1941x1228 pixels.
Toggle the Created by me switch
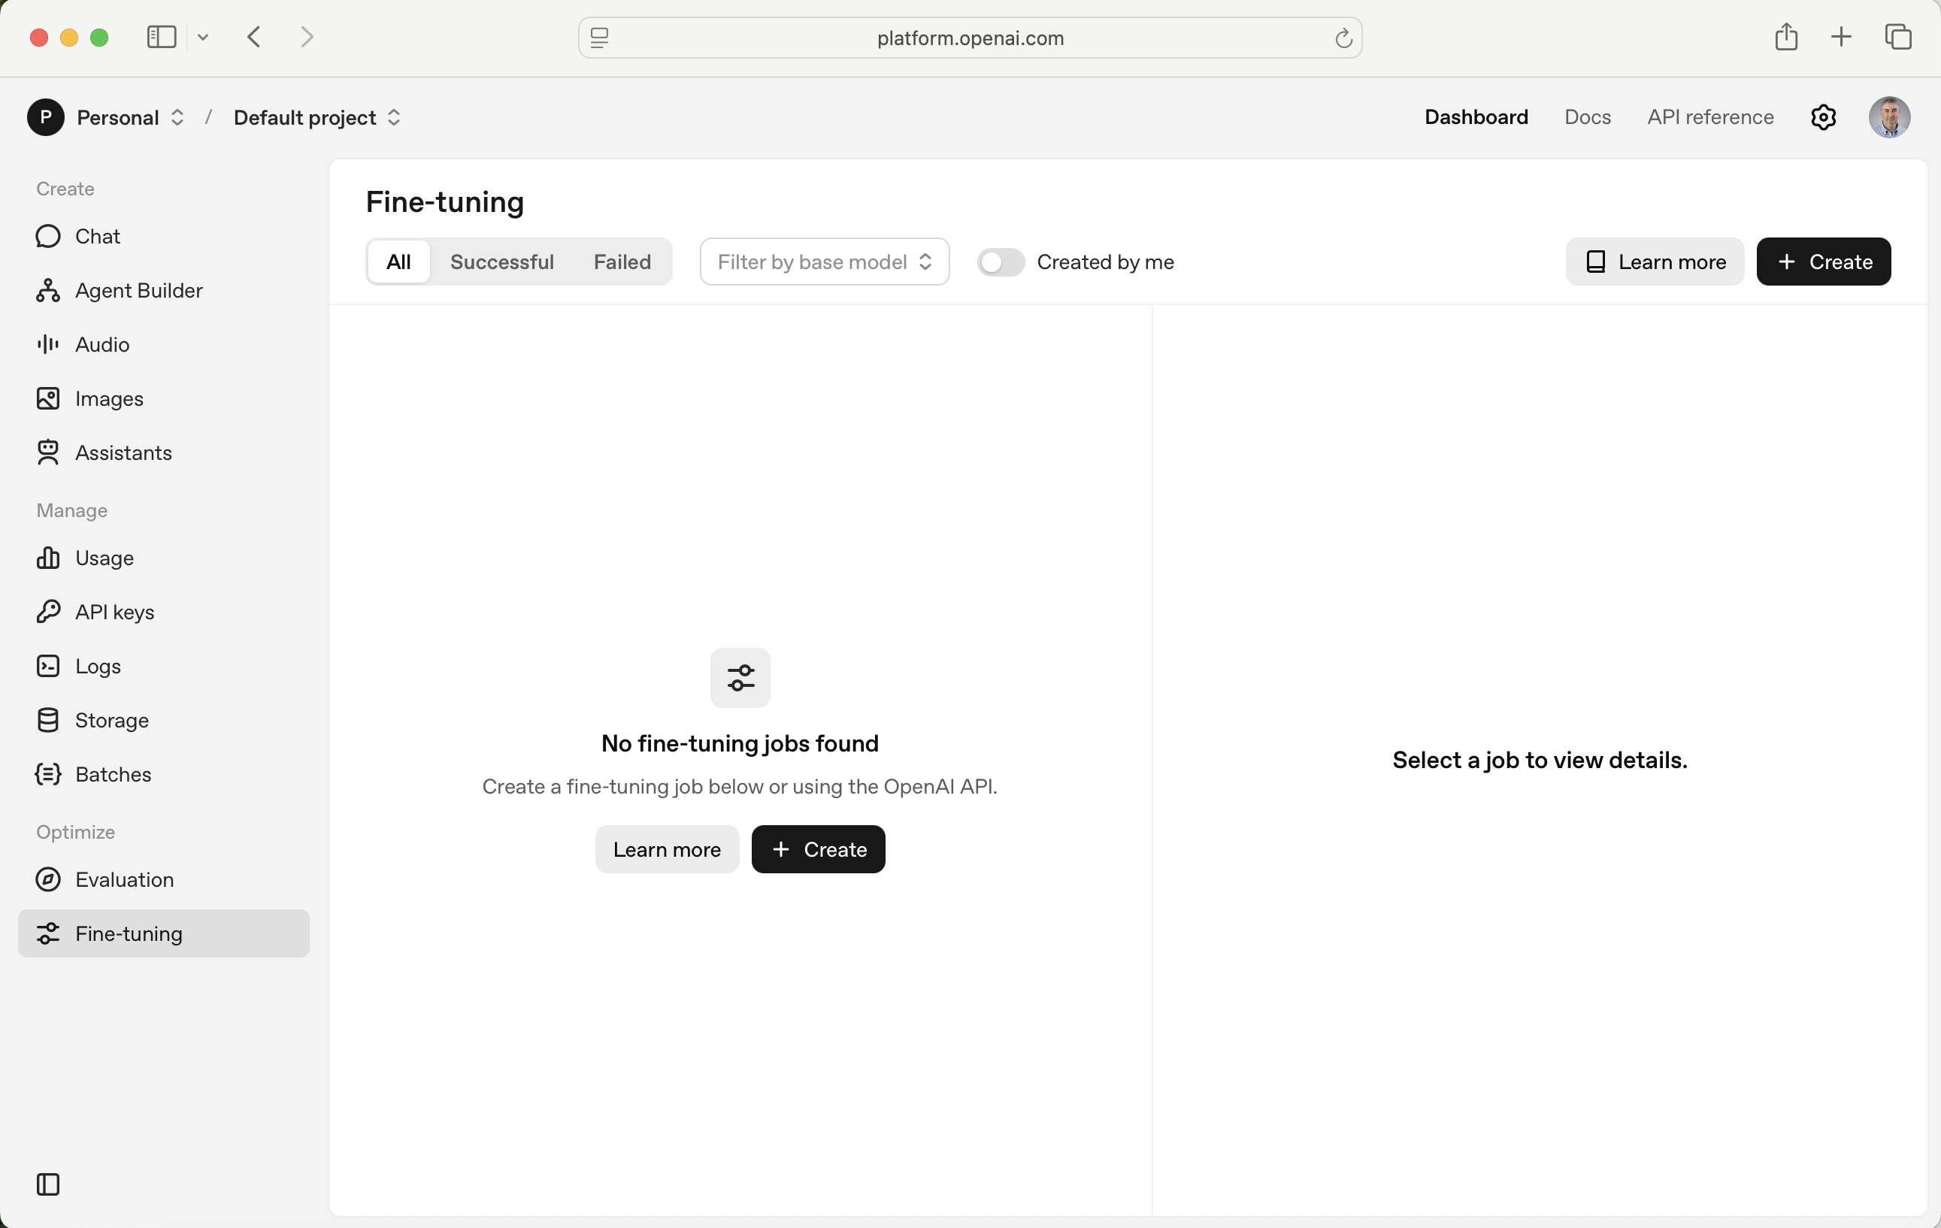[1001, 262]
